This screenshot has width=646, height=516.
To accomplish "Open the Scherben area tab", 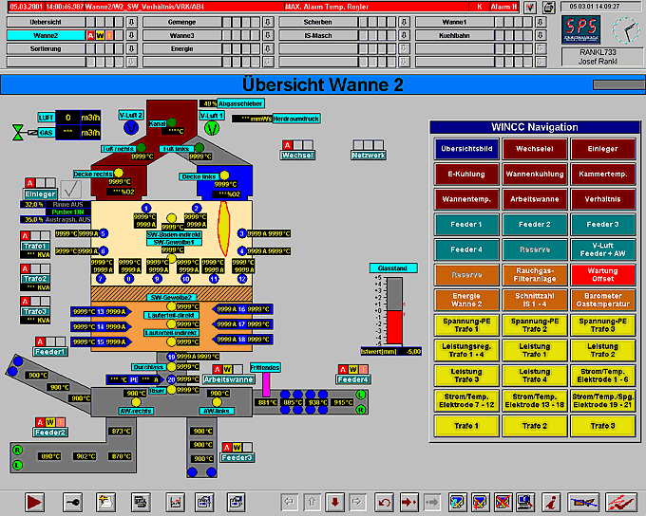I will 318,22.
